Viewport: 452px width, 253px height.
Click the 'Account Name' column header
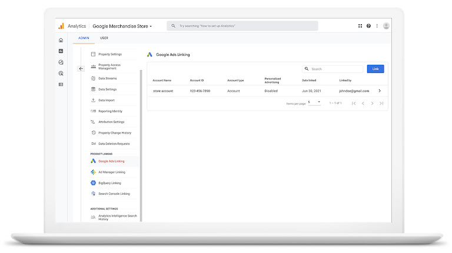(162, 81)
